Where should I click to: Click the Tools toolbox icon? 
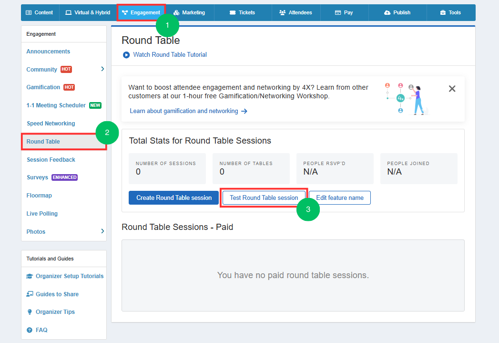443,13
